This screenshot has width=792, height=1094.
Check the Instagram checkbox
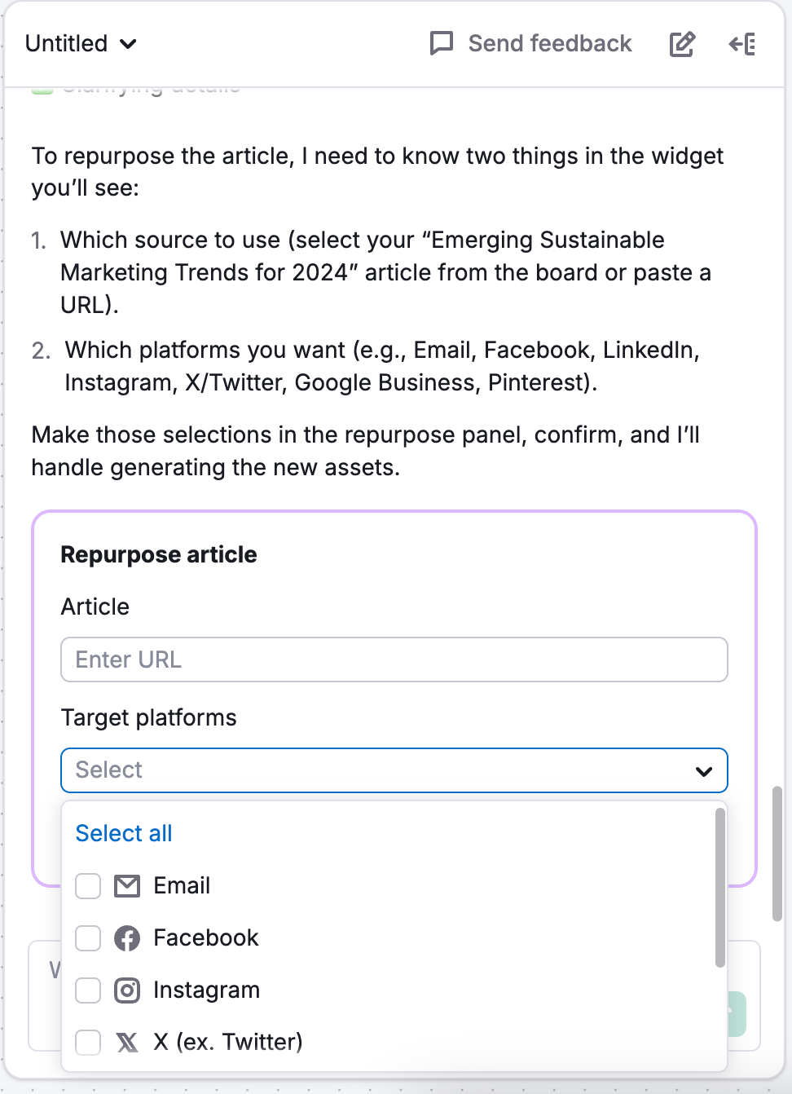coord(87,990)
